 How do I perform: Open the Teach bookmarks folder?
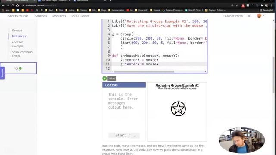[x=49, y=10]
